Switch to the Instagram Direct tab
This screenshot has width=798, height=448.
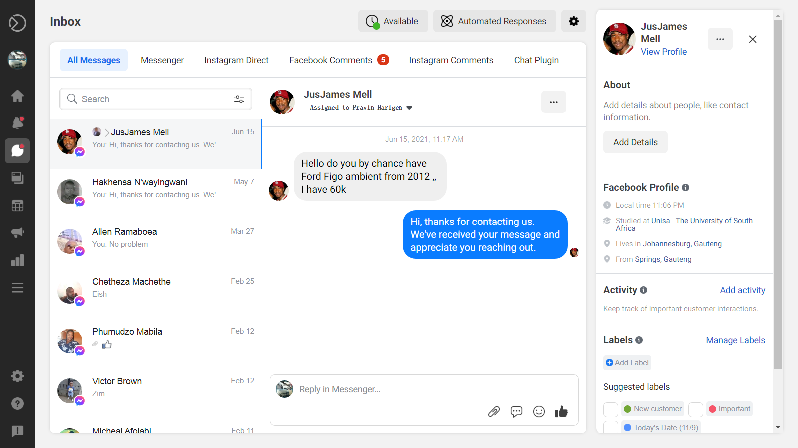[236, 60]
